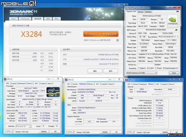Click the Core Speed value 3602.07 MHz
The height and width of the screenshot is (137, 186).
[23, 113]
